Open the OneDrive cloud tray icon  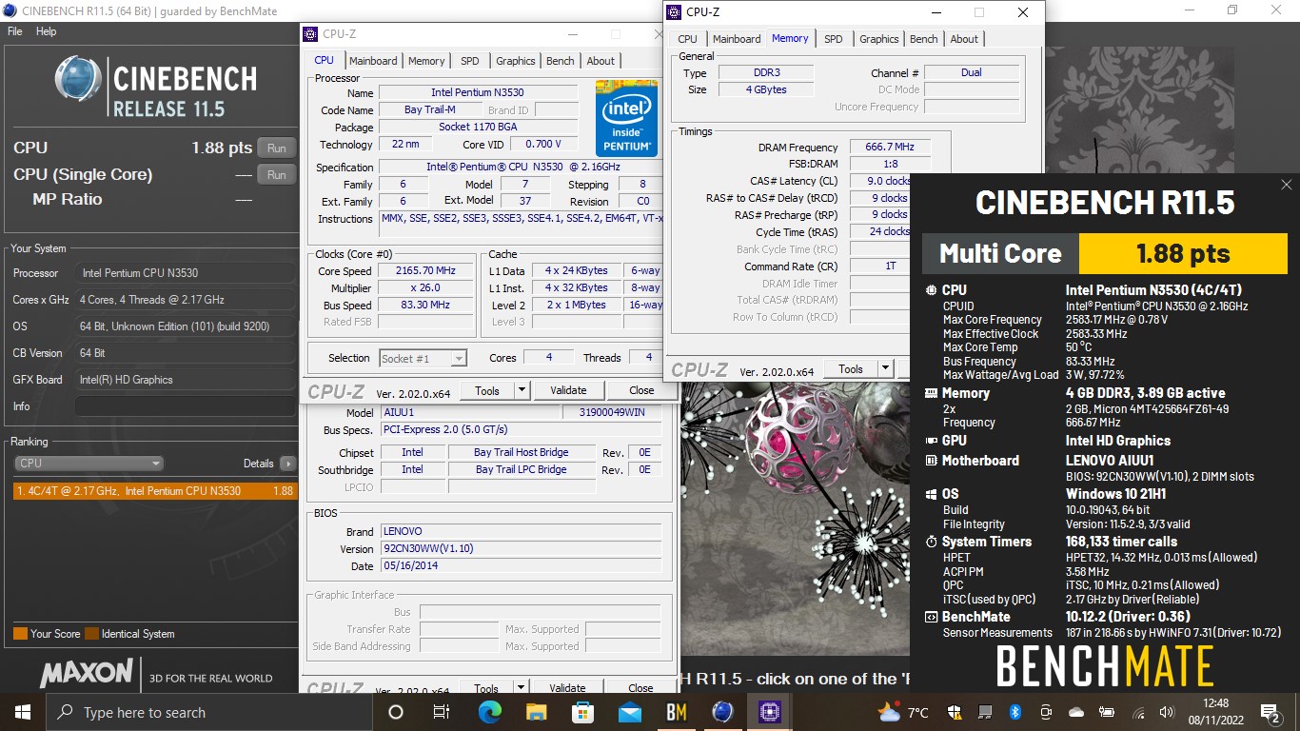[1076, 712]
